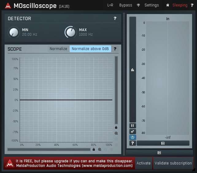Open the Scope panel help icon
This screenshot has width=197, height=173.
(x=115, y=49)
